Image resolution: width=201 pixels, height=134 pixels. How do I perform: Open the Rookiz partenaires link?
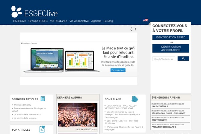[x=124, y=128]
